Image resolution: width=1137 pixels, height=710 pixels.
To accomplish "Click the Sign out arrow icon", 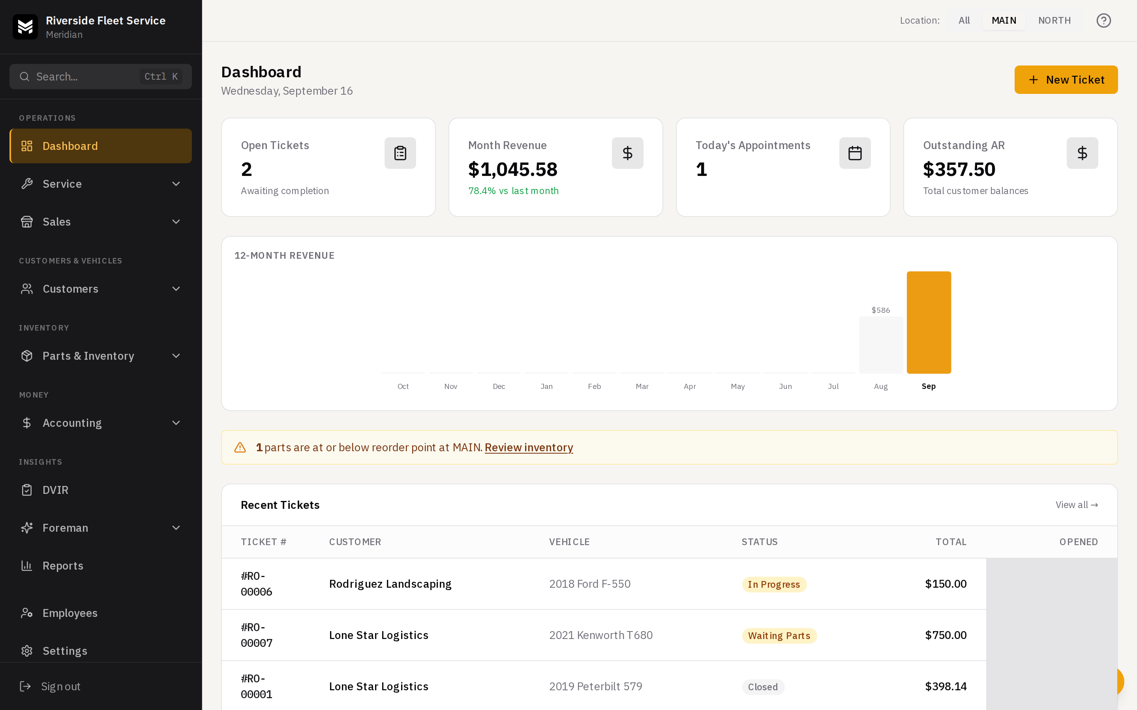I will pyautogui.click(x=25, y=686).
